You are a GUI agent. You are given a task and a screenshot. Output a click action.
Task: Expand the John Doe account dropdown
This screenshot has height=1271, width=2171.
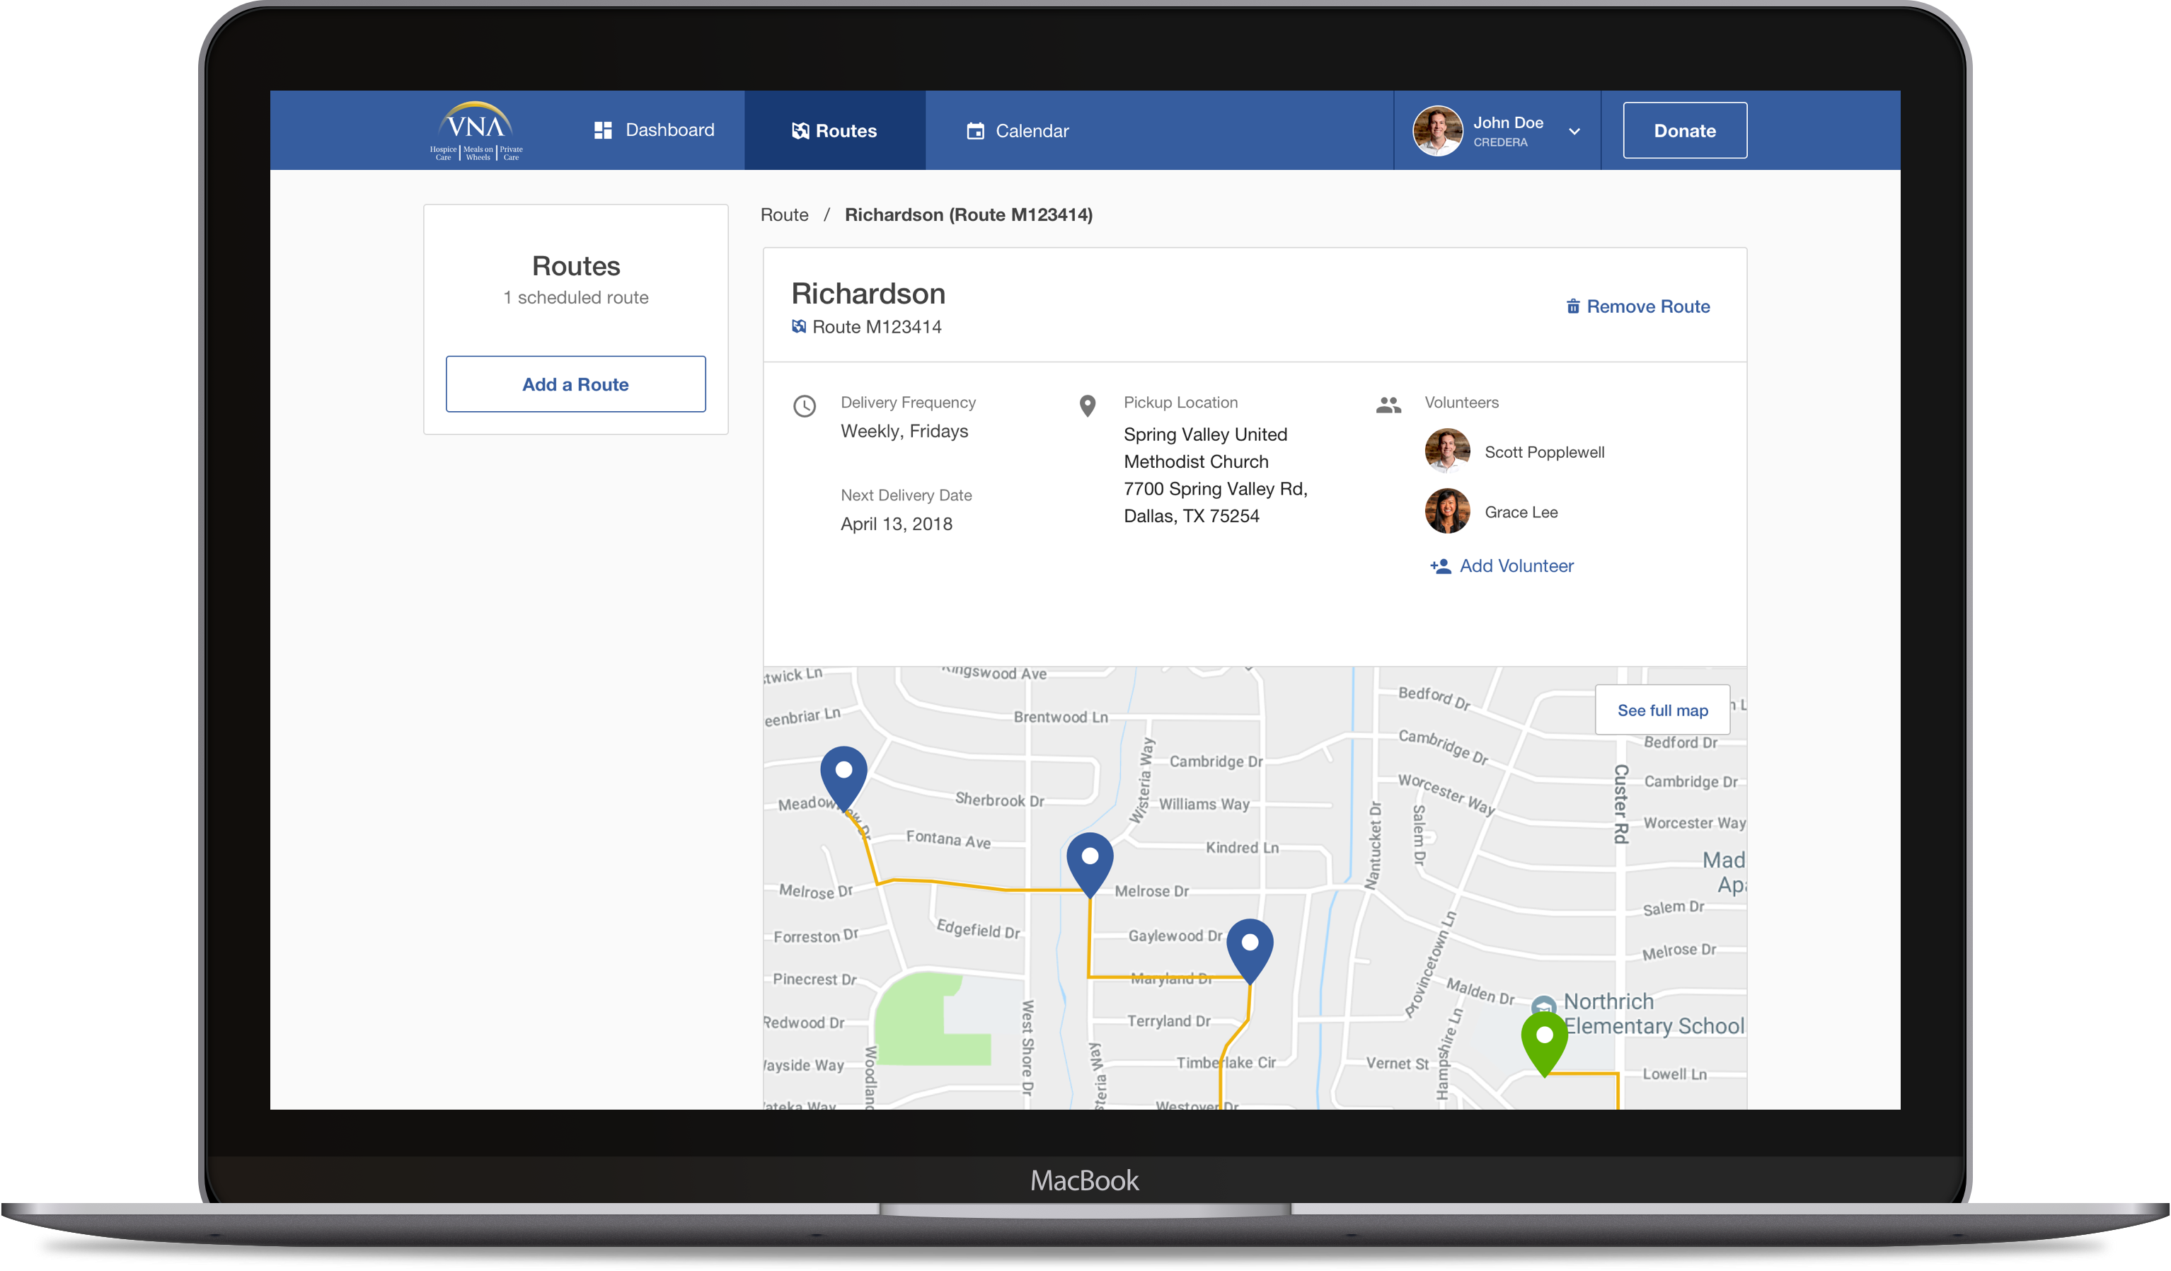(x=1574, y=131)
